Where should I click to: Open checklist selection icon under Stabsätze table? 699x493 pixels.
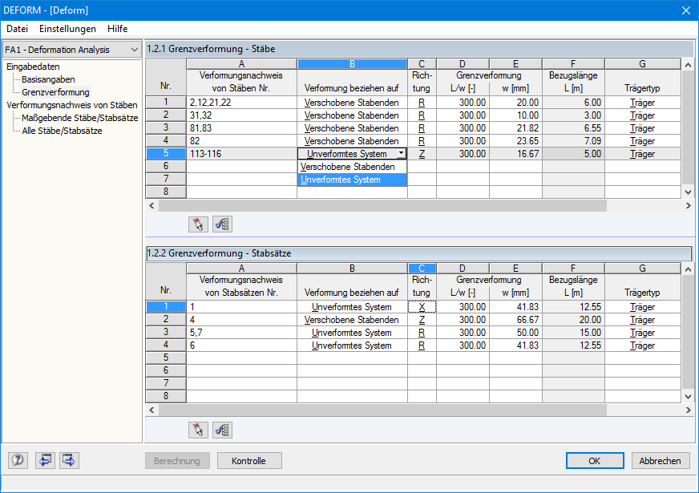pyautogui.click(x=222, y=429)
